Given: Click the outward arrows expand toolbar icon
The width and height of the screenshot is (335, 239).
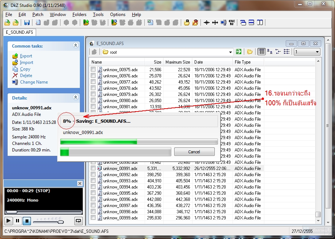Looking at the screenshot, I should click(x=215, y=23).
